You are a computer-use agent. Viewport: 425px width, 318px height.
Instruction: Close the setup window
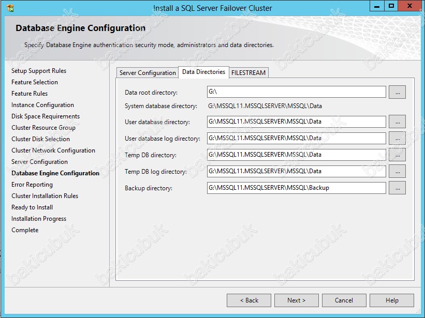409,6
